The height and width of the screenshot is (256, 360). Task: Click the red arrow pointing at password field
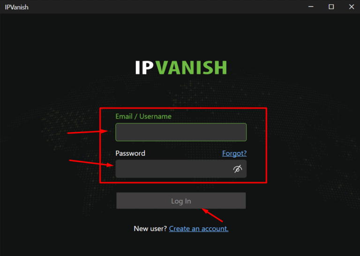click(91, 163)
